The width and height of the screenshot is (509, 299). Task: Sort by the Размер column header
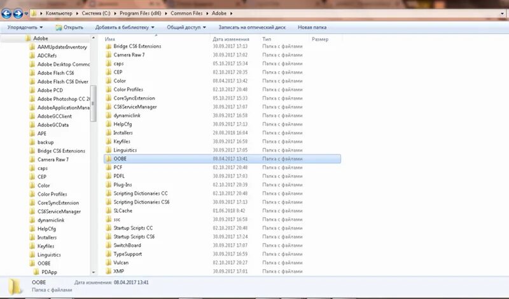pyautogui.click(x=320, y=39)
